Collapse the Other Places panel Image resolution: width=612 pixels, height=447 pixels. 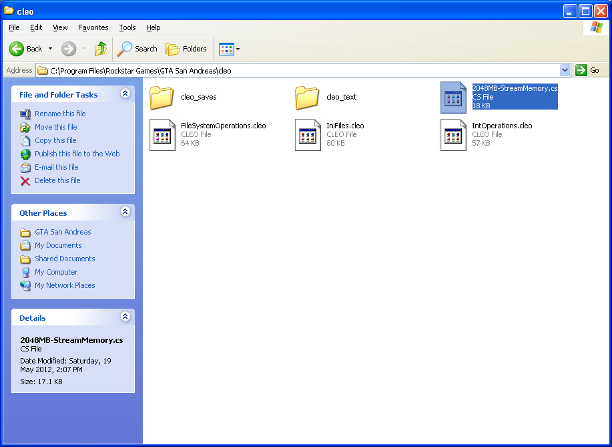coord(125,212)
